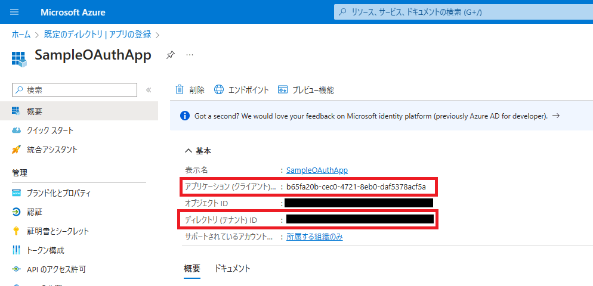Click the アプリケーション (クライアント) label
This screenshot has width=593, height=286.
tap(231, 186)
